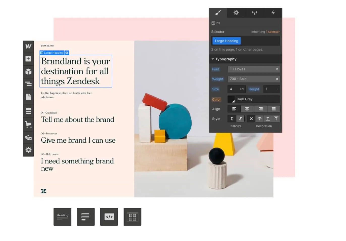
Task: Select the form block element tile
Action: [x=85, y=217]
